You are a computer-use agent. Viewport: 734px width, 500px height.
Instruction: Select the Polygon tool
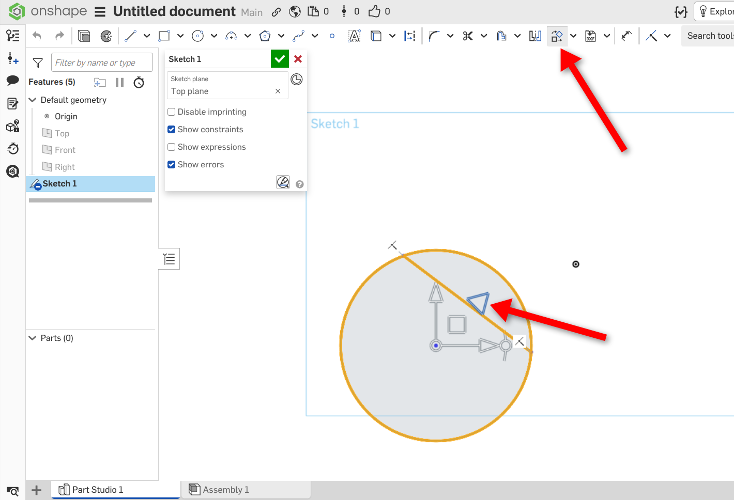pos(265,36)
